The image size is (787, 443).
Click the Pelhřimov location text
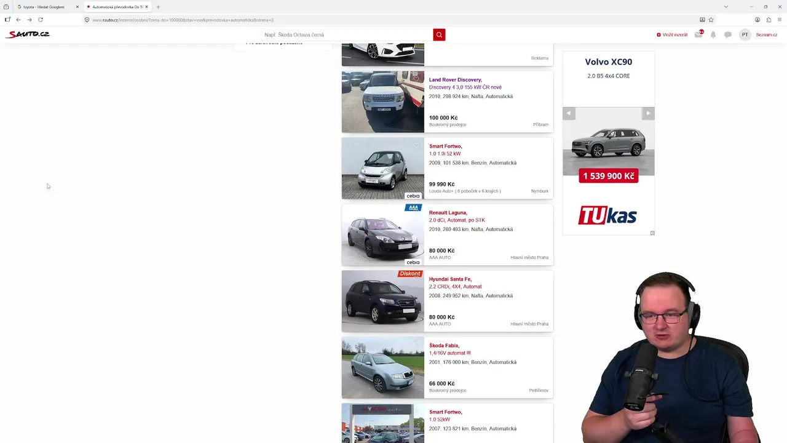tap(539, 391)
